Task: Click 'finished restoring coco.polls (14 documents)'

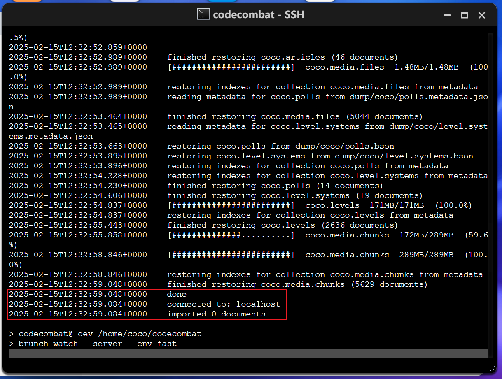Action: (275, 186)
